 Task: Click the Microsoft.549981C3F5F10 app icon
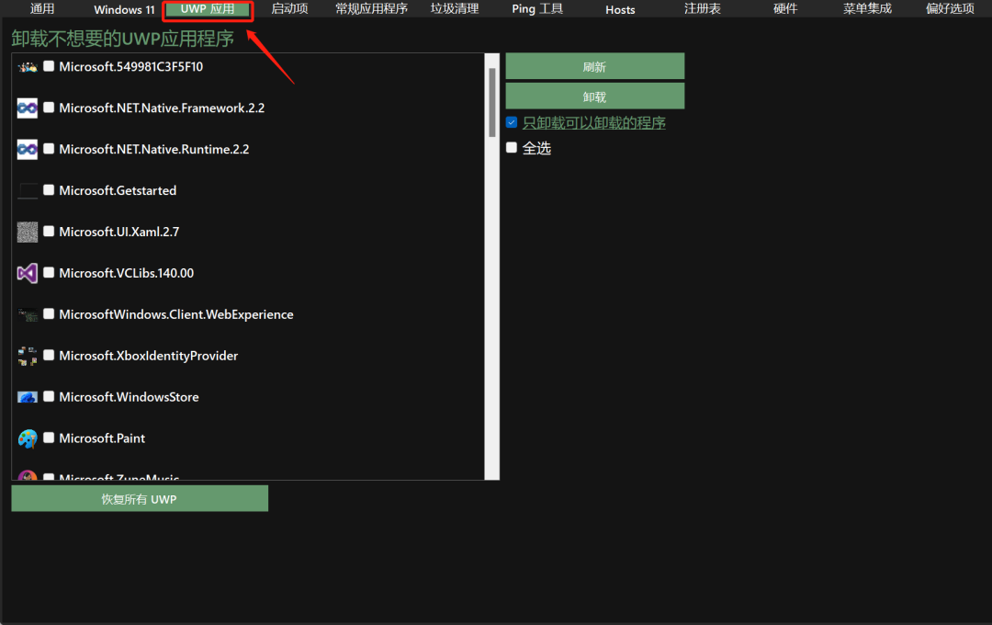pos(28,67)
